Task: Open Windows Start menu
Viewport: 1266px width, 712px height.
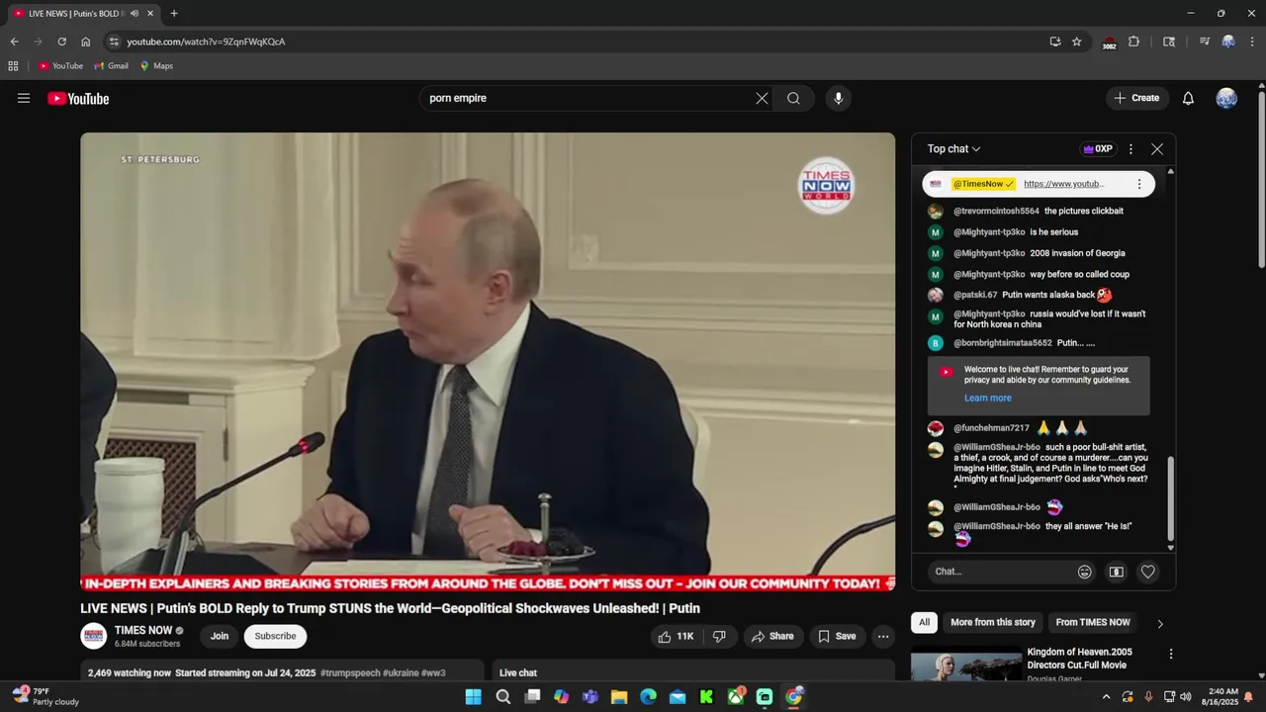Action: [474, 697]
